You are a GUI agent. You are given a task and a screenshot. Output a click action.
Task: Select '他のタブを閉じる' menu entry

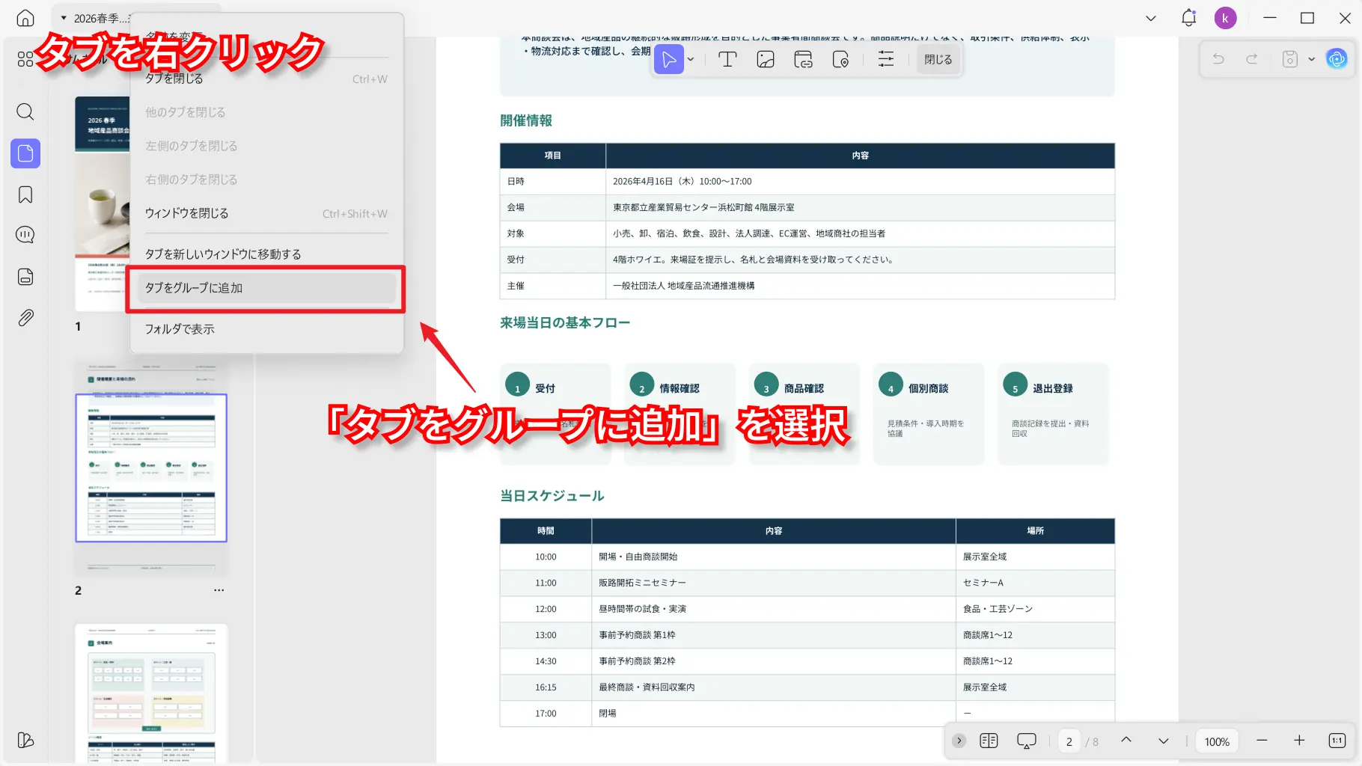(266, 112)
